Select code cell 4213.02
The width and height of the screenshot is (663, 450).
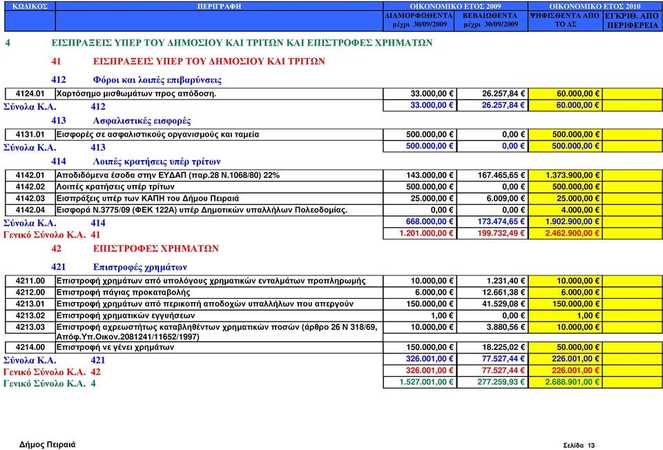[x=30, y=315]
